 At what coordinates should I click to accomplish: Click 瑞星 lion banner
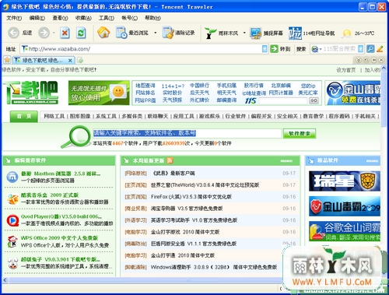point(345,181)
